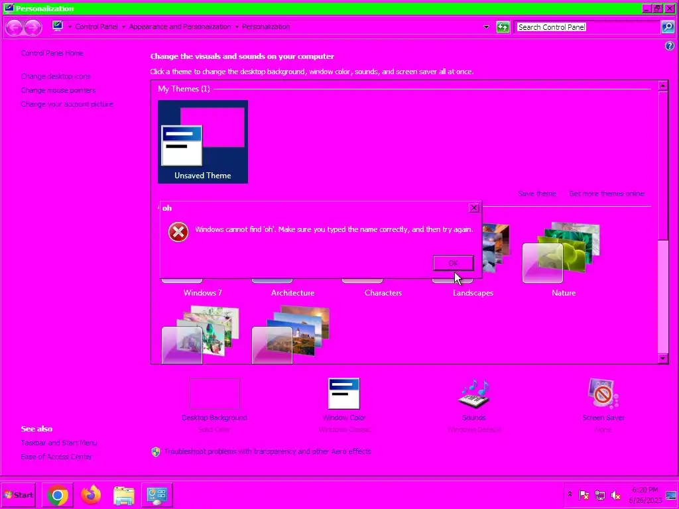
Task: Click the Personalization title bar icon
Action: 9,8
